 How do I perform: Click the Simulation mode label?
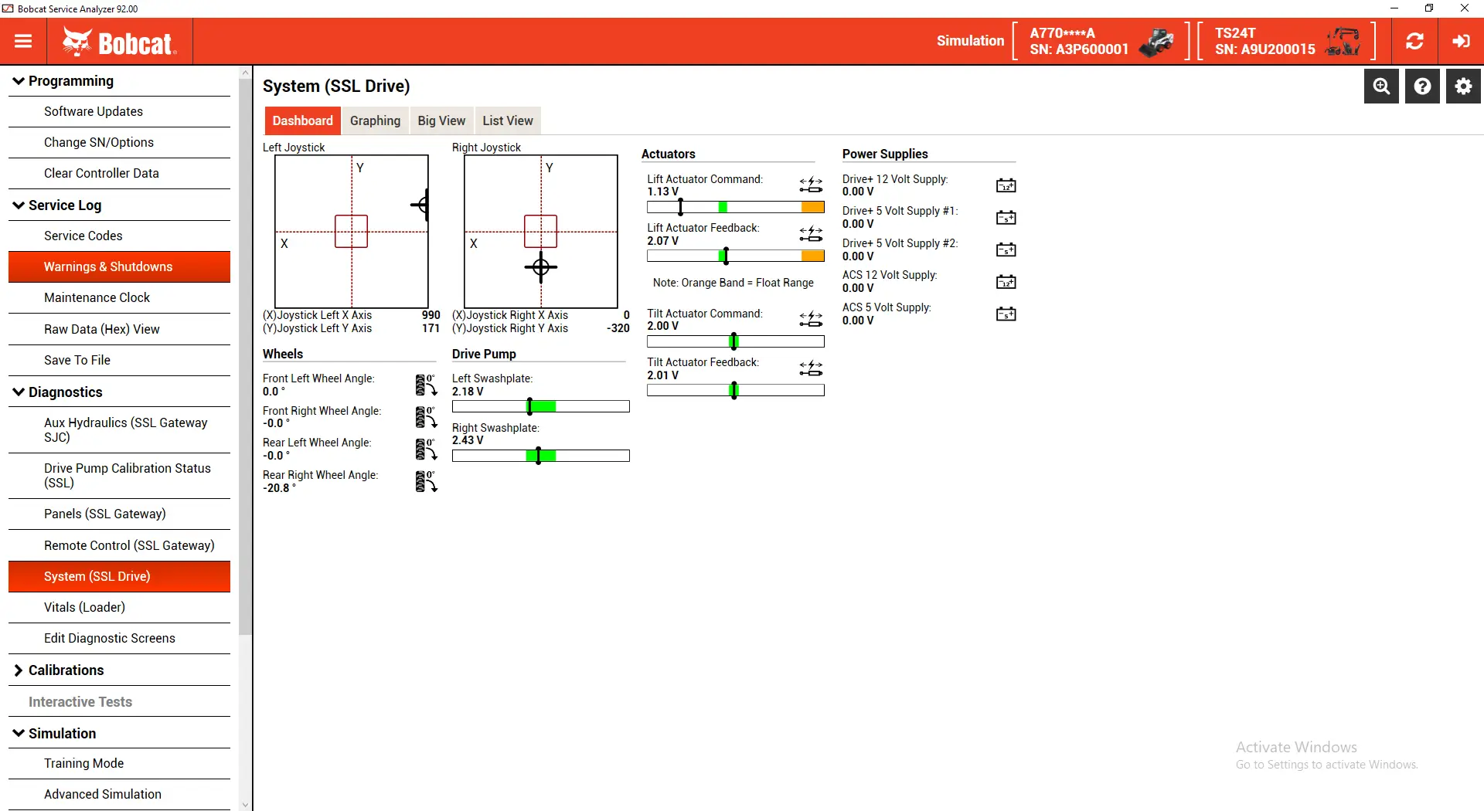click(x=970, y=41)
